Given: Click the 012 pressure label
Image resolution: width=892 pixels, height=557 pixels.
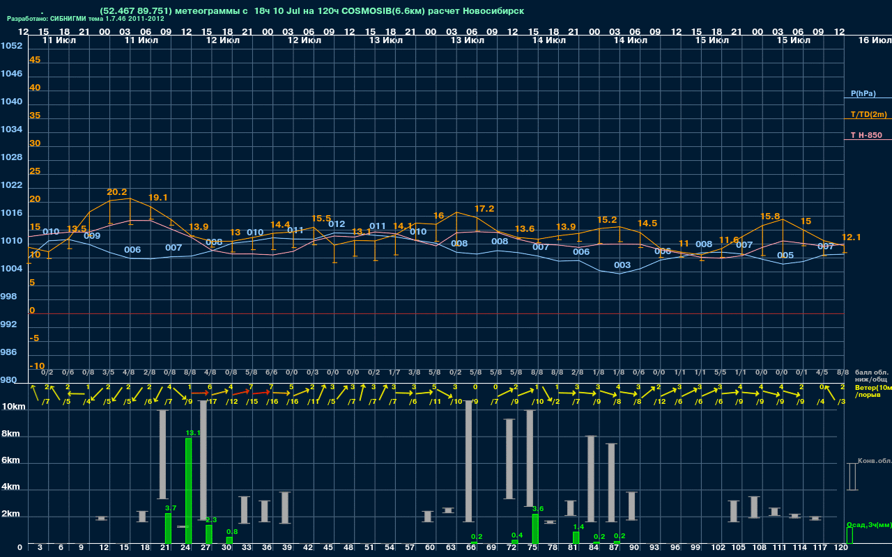Looking at the screenshot, I should [337, 224].
